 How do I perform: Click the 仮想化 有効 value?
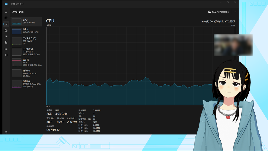click(x=95, y=122)
